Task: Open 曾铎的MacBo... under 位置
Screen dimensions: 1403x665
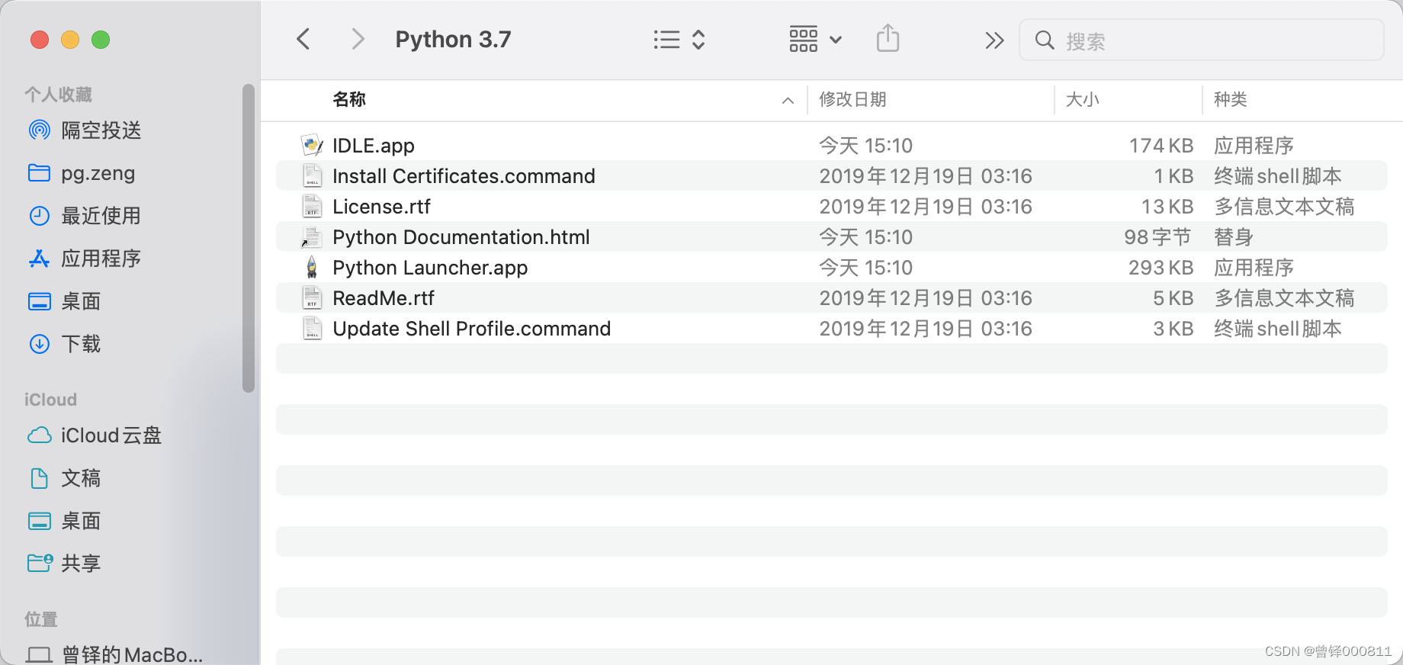Action: pyautogui.click(x=133, y=654)
